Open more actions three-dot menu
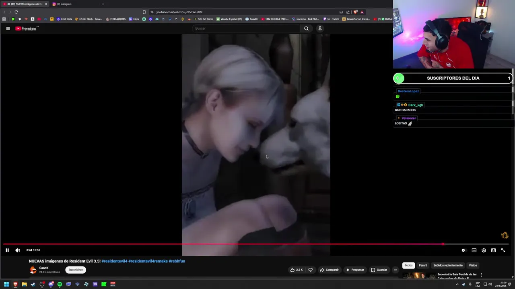Image resolution: width=515 pixels, height=289 pixels. [x=396, y=270]
